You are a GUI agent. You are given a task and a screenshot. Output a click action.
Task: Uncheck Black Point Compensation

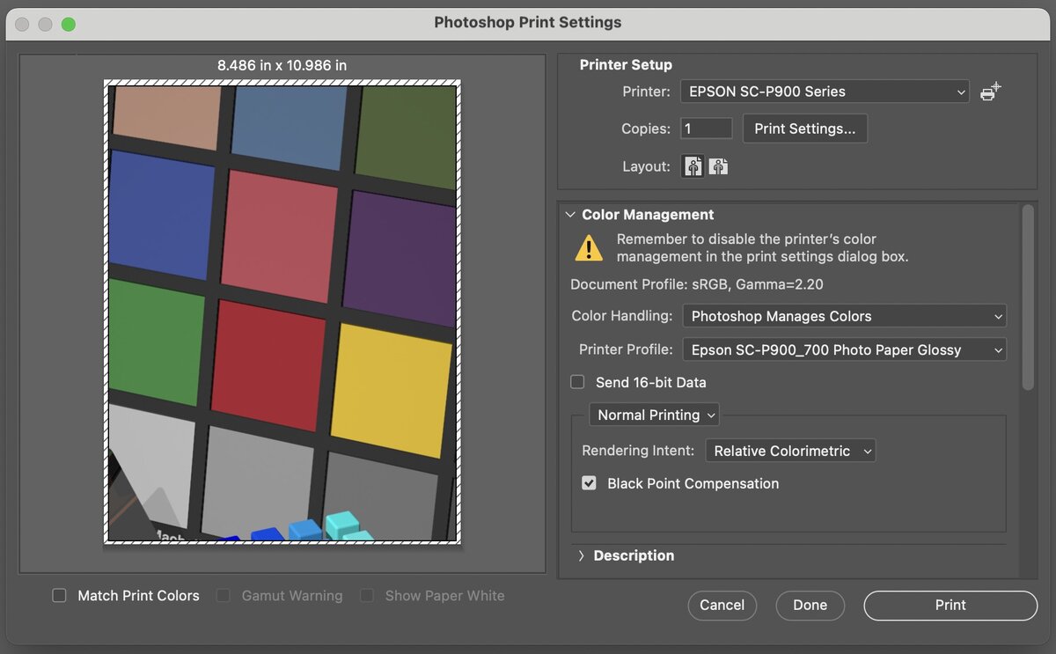coord(590,483)
